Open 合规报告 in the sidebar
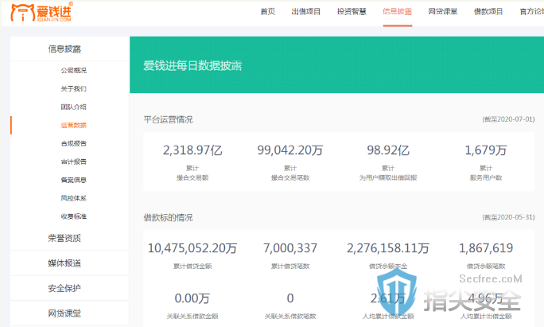 [x=73, y=143]
